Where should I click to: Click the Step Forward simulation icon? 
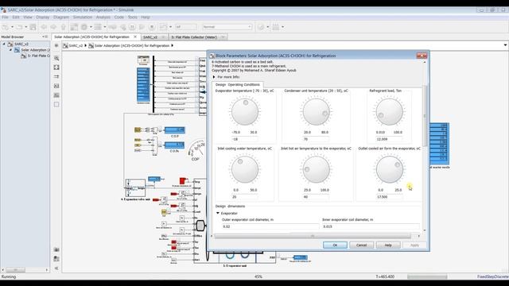(142, 27)
